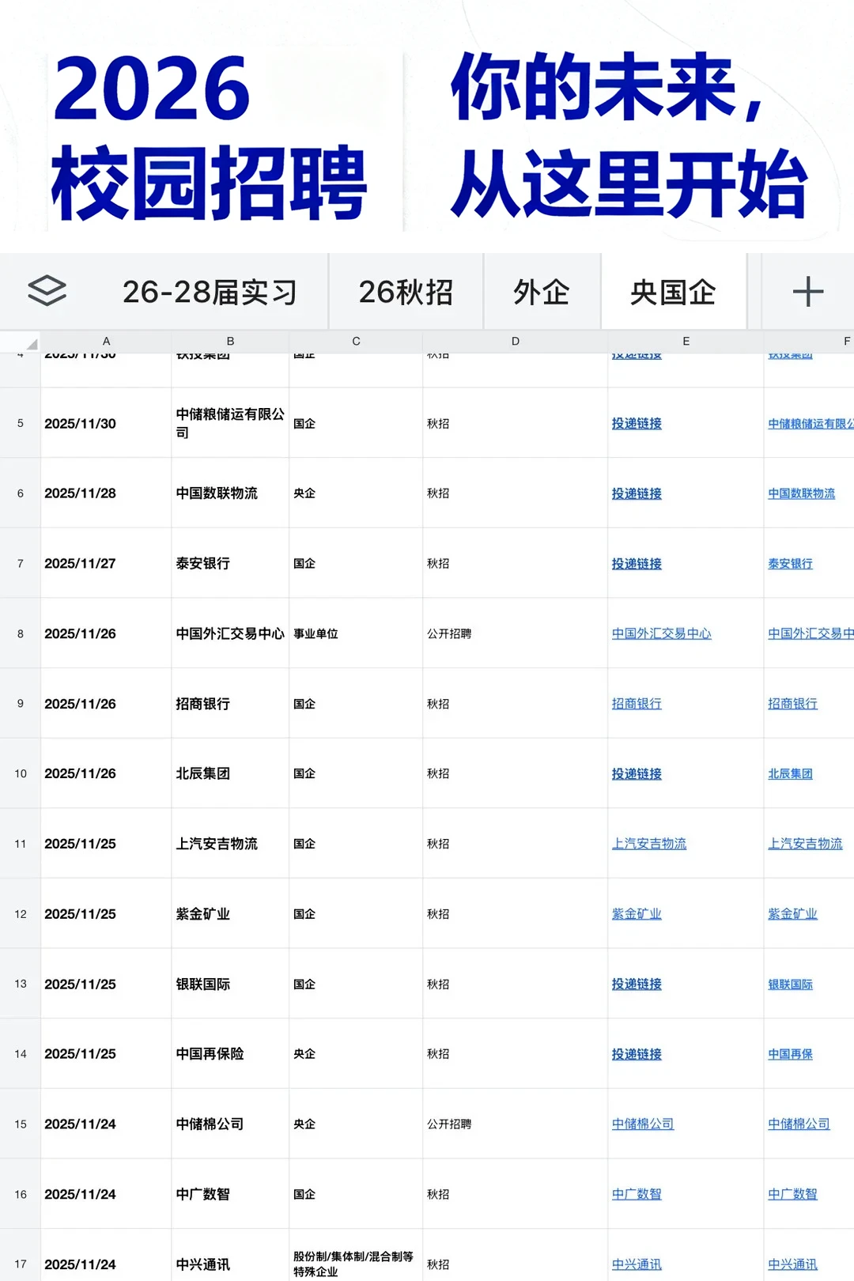Select 秋招 cell in 招商银行 row

tap(516, 703)
